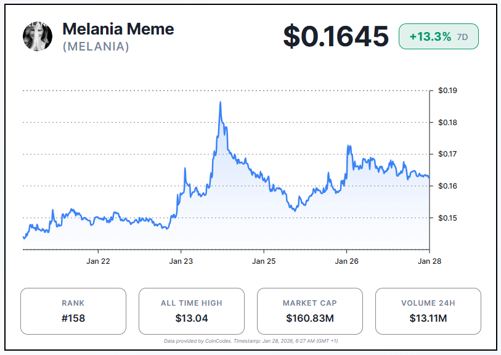Click the Melania Meme title text
The height and width of the screenshot is (355, 501).
(x=118, y=29)
